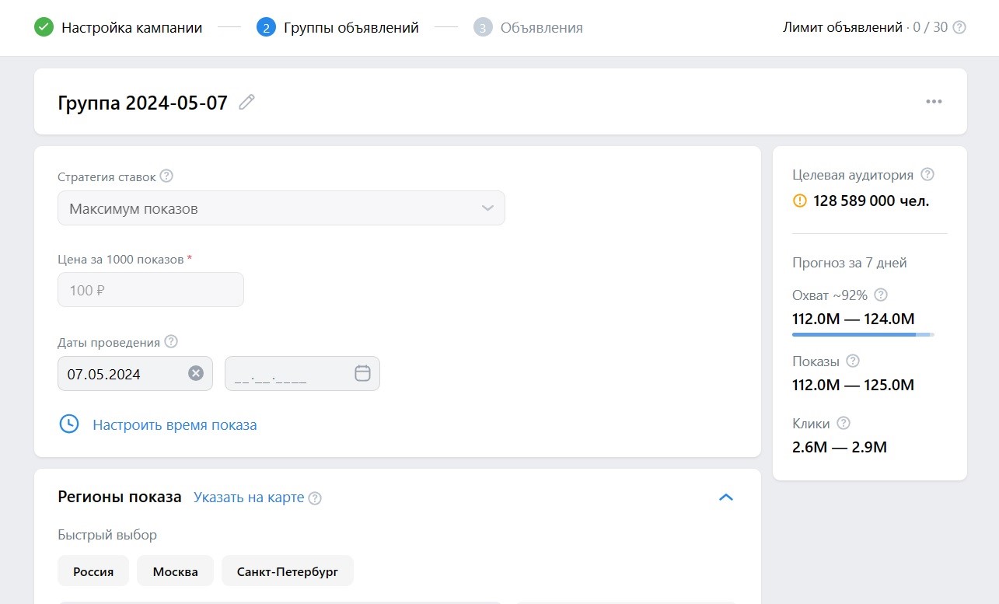
Task: Click the clock icon for display time
Action: click(69, 424)
